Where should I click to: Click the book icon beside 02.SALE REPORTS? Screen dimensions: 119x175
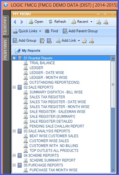pyautogui.click(x=20, y=87)
